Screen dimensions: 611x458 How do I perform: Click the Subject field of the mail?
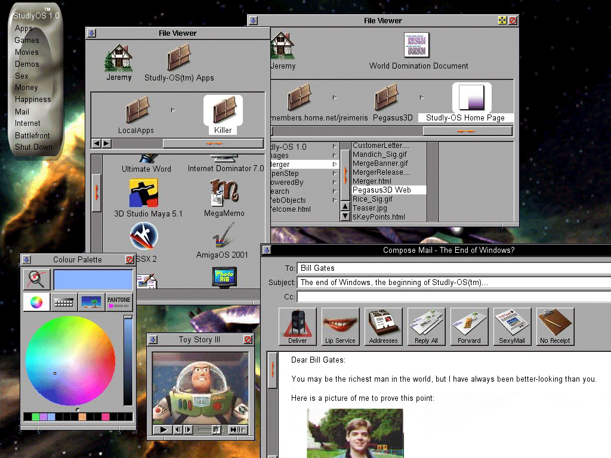click(x=454, y=282)
